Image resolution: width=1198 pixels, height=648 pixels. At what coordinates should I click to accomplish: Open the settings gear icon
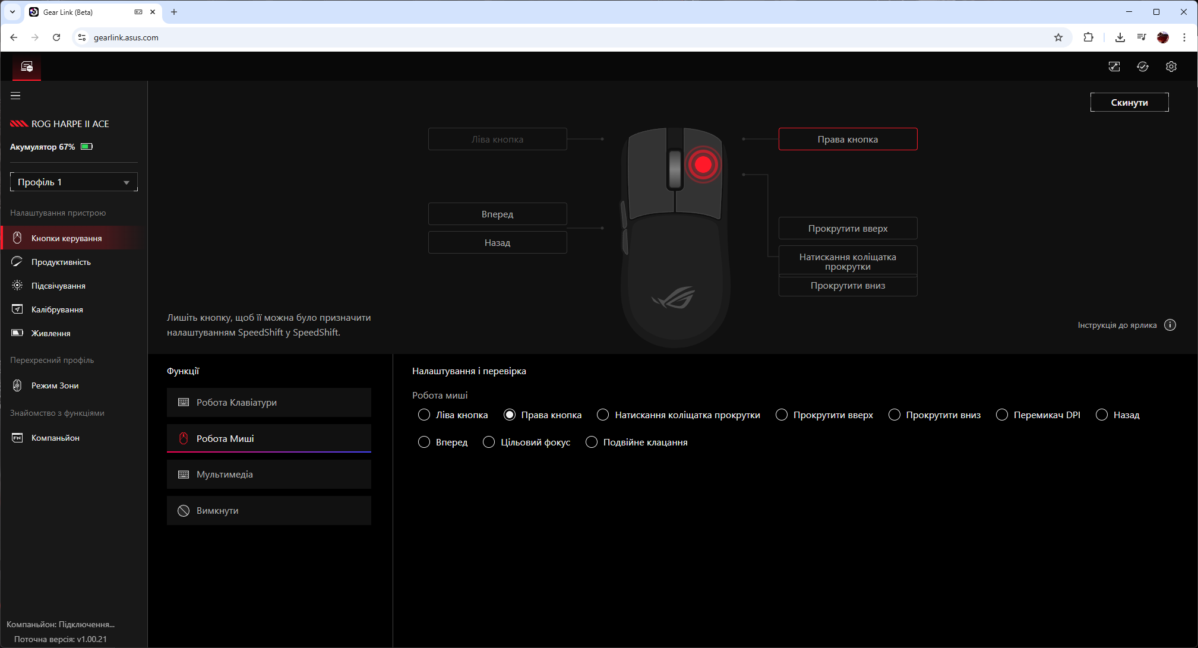click(x=1171, y=67)
